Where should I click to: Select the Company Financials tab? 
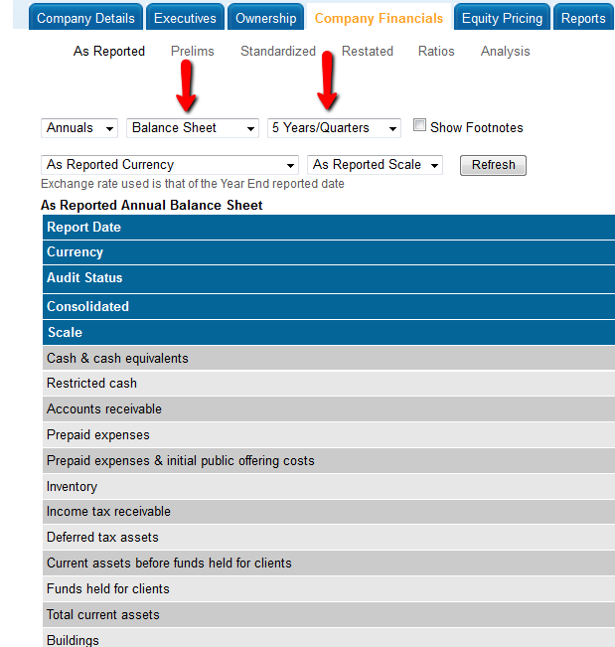(379, 17)
